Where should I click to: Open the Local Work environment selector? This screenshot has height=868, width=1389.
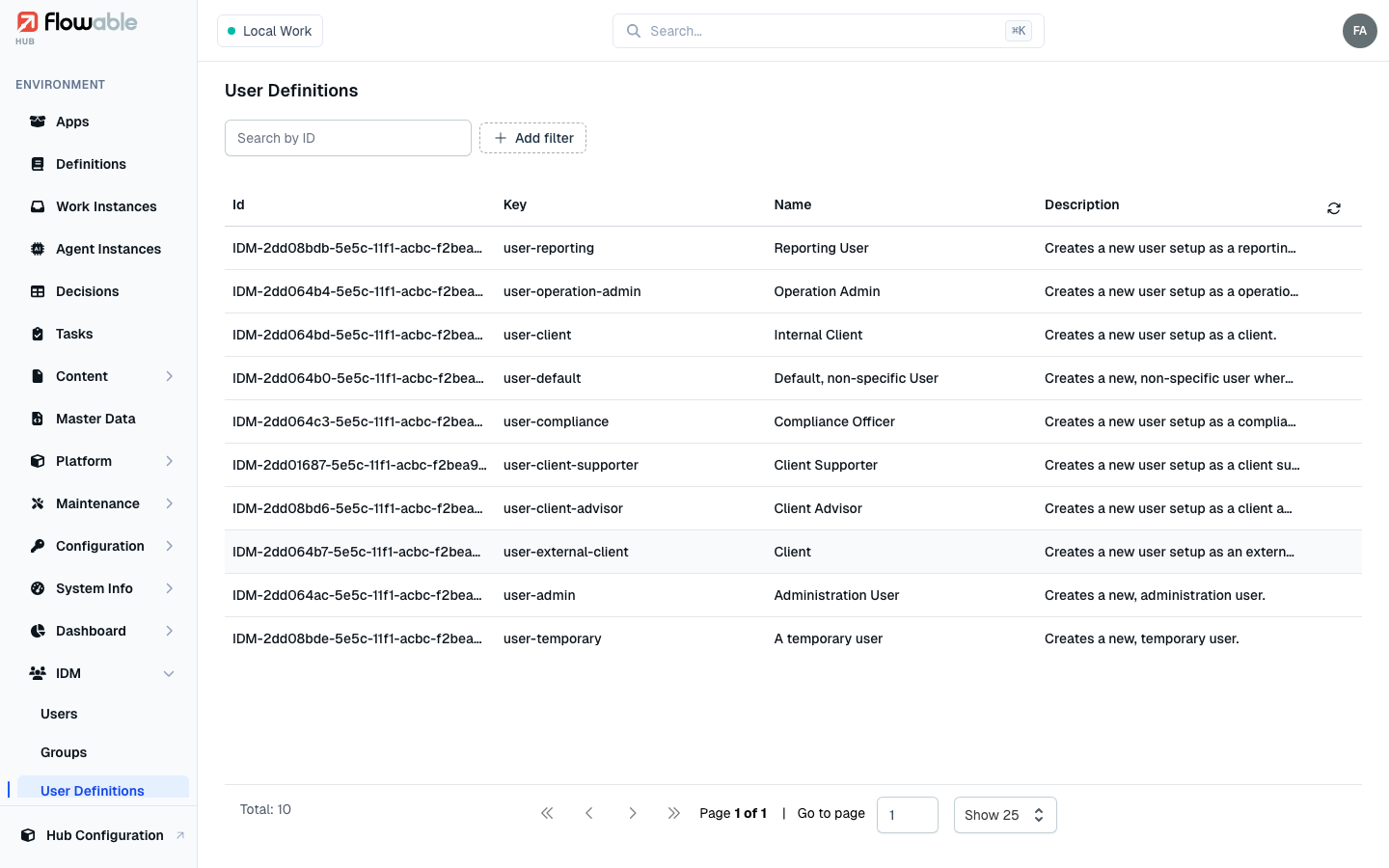tap(270, 31)
